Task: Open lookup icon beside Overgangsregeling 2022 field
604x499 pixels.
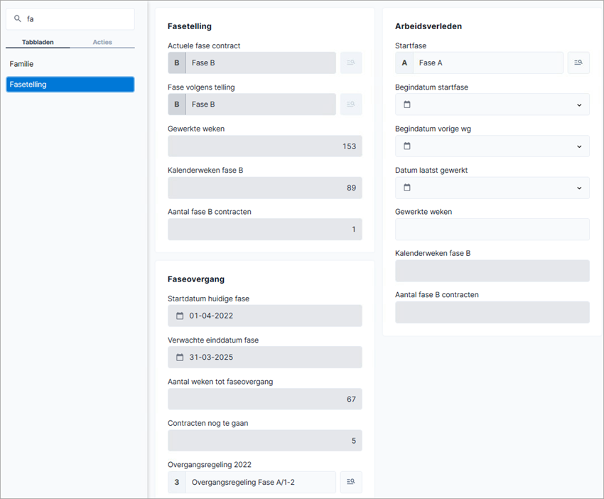Action: [350, 482]
